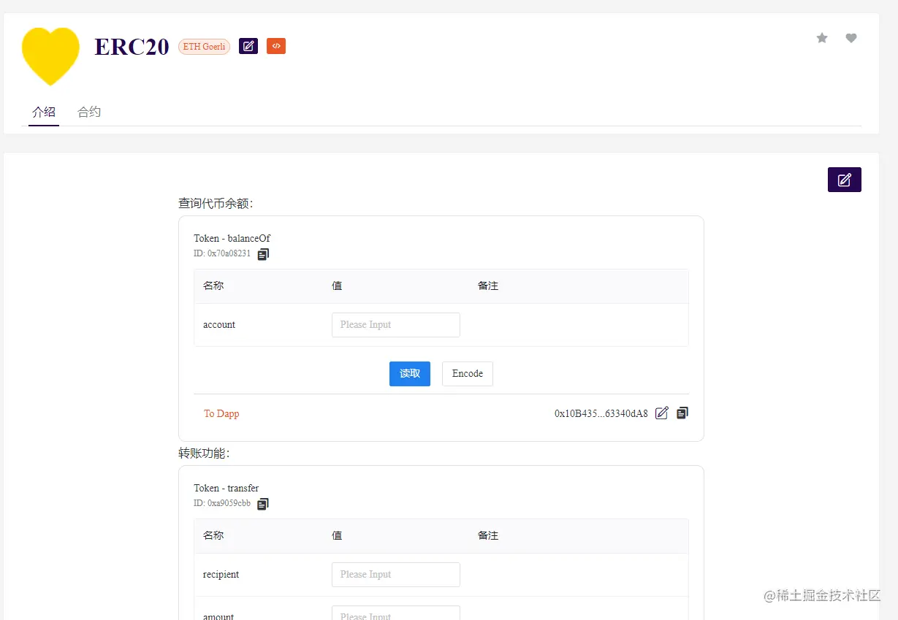Copy the contract address next to To Dapp
Viewport: 898px width, 620px height.
682,413
